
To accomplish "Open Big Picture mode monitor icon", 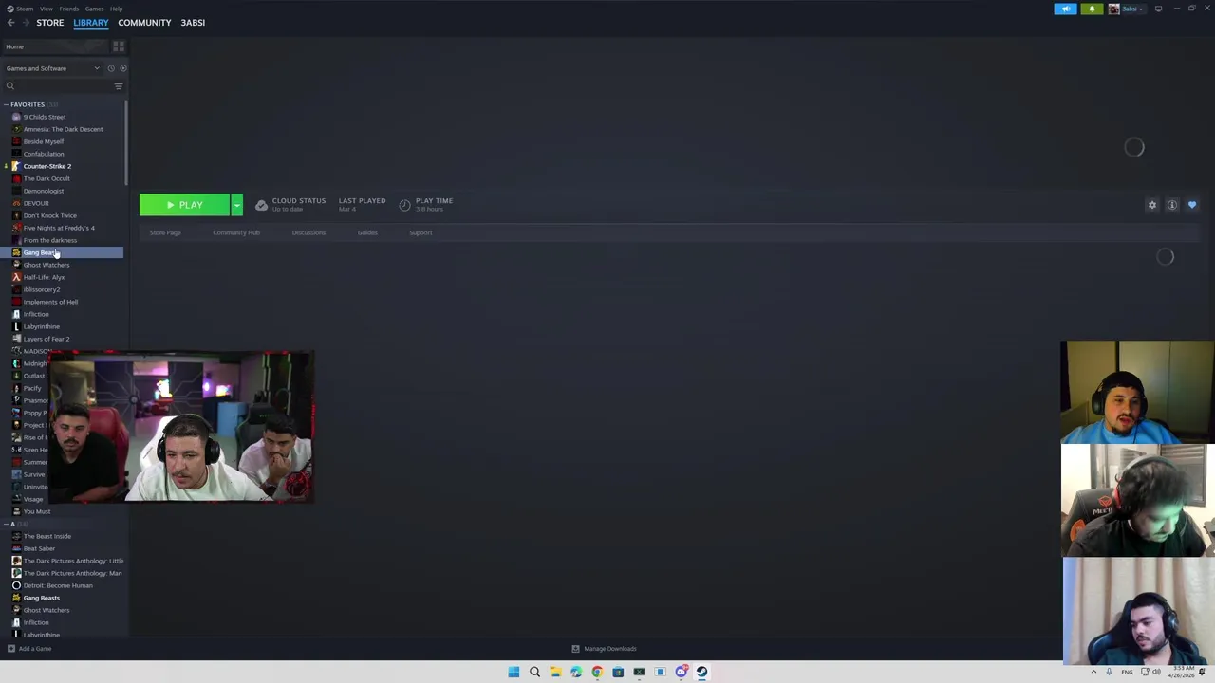I will click(1158, 9).
